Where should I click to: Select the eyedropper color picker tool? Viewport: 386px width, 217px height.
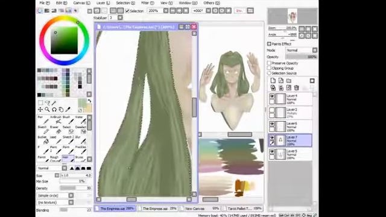68,110
